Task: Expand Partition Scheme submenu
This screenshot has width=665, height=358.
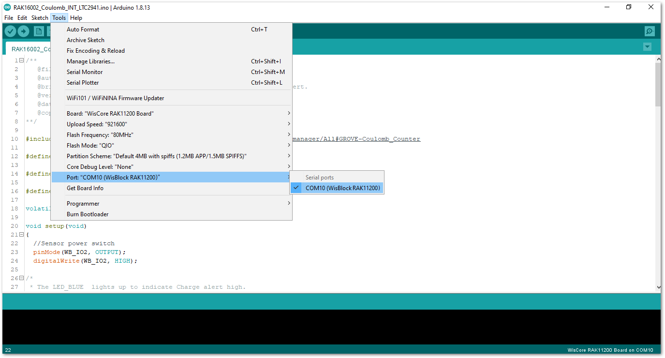Action: pyautogui.click(x=172, y=156)
